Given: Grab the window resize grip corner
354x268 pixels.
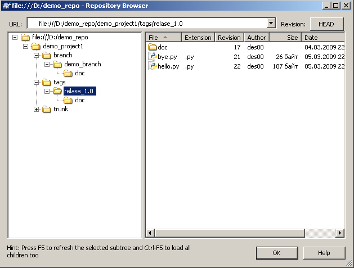Looking at the screenshot, I should coord(349,263).
